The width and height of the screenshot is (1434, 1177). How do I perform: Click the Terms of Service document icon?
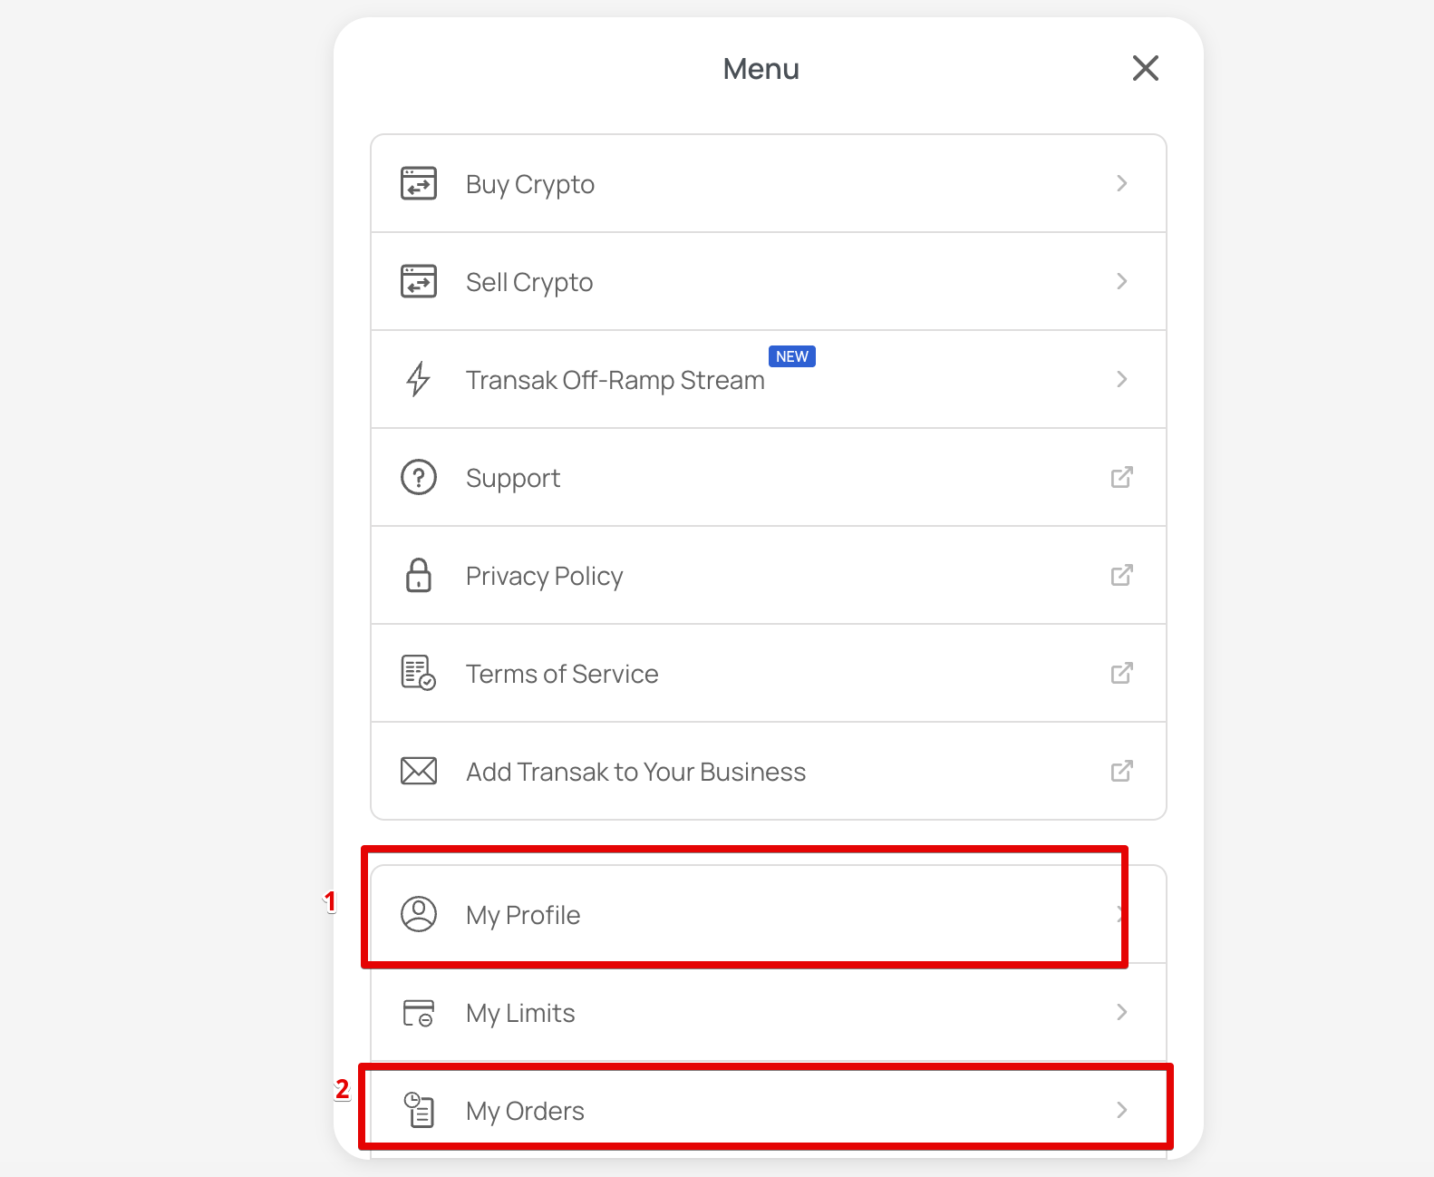point(419,673)
